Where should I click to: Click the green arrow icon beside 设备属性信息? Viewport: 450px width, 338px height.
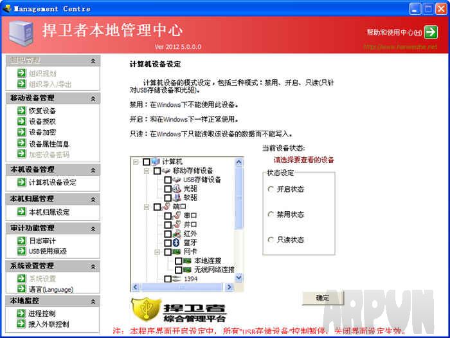coord(21,143)
